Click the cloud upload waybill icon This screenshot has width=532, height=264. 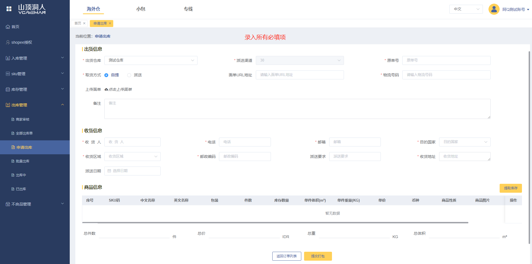pos(106,89)
